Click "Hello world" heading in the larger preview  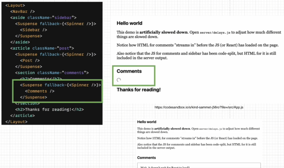coord(130,23)
